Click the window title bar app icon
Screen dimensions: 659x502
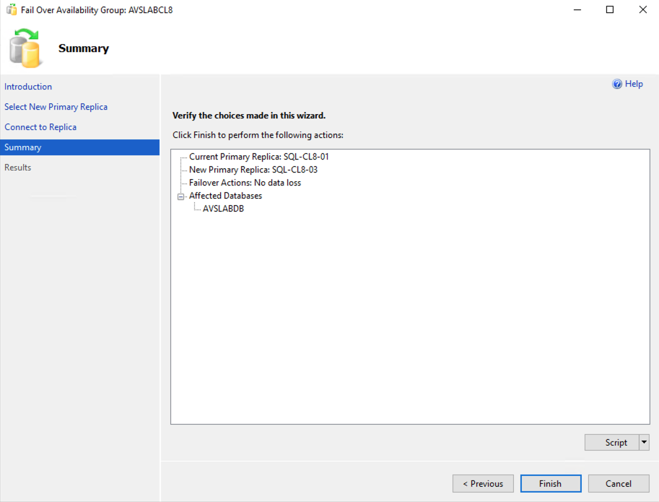[x=12, y=9]
